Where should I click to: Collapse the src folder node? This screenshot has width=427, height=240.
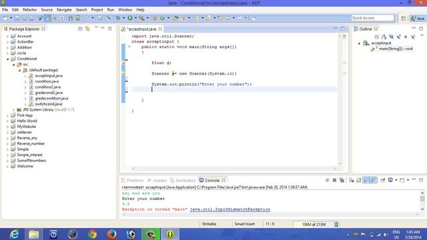[13, 65]
